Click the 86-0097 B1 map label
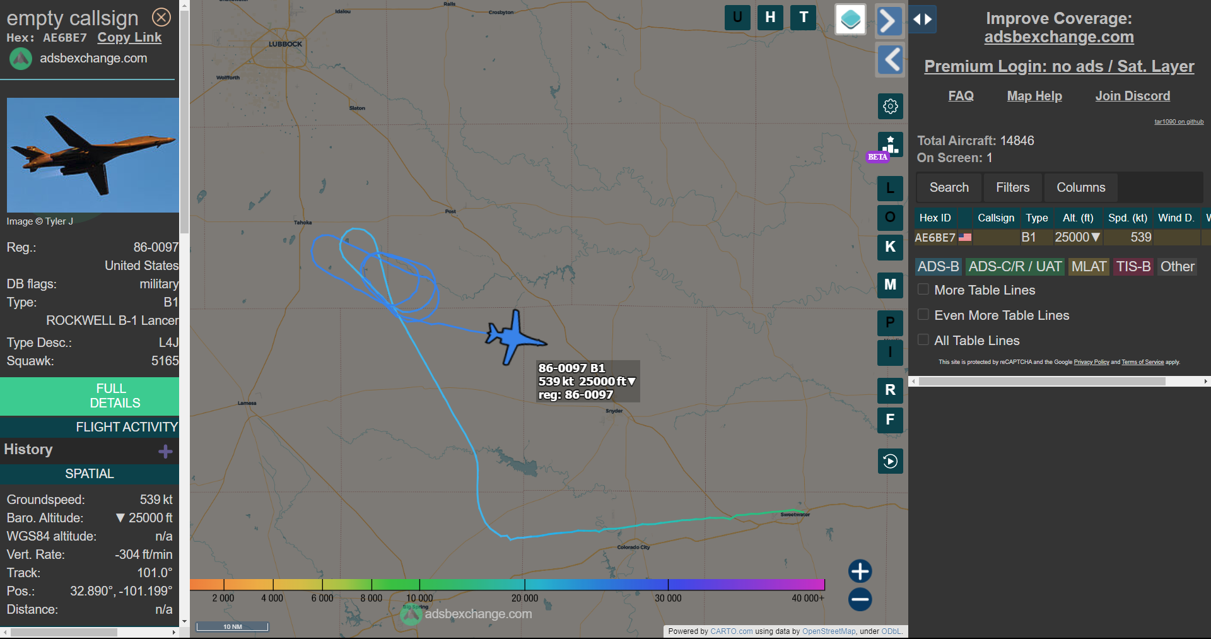 (588, 381)
